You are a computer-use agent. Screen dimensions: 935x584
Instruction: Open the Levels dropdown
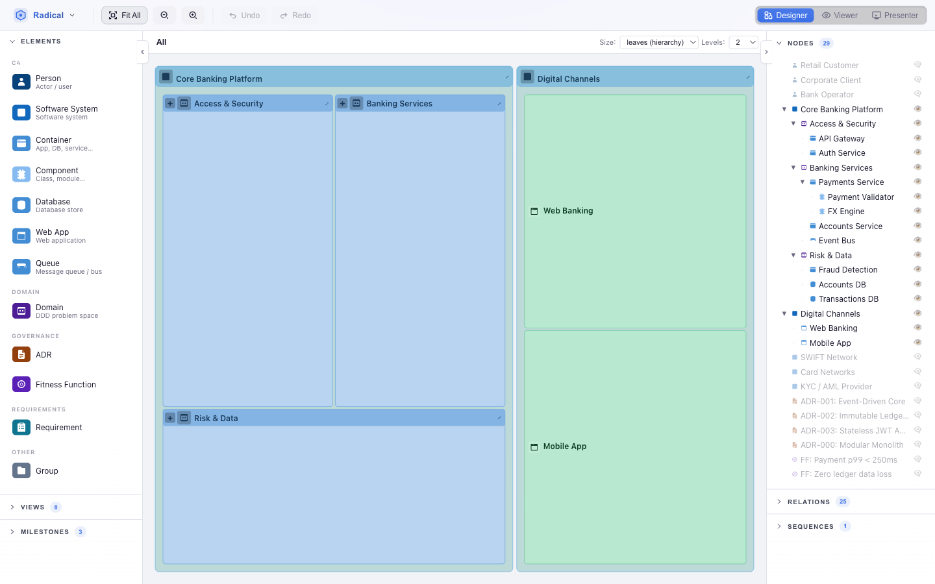click(x=743, y=42)
